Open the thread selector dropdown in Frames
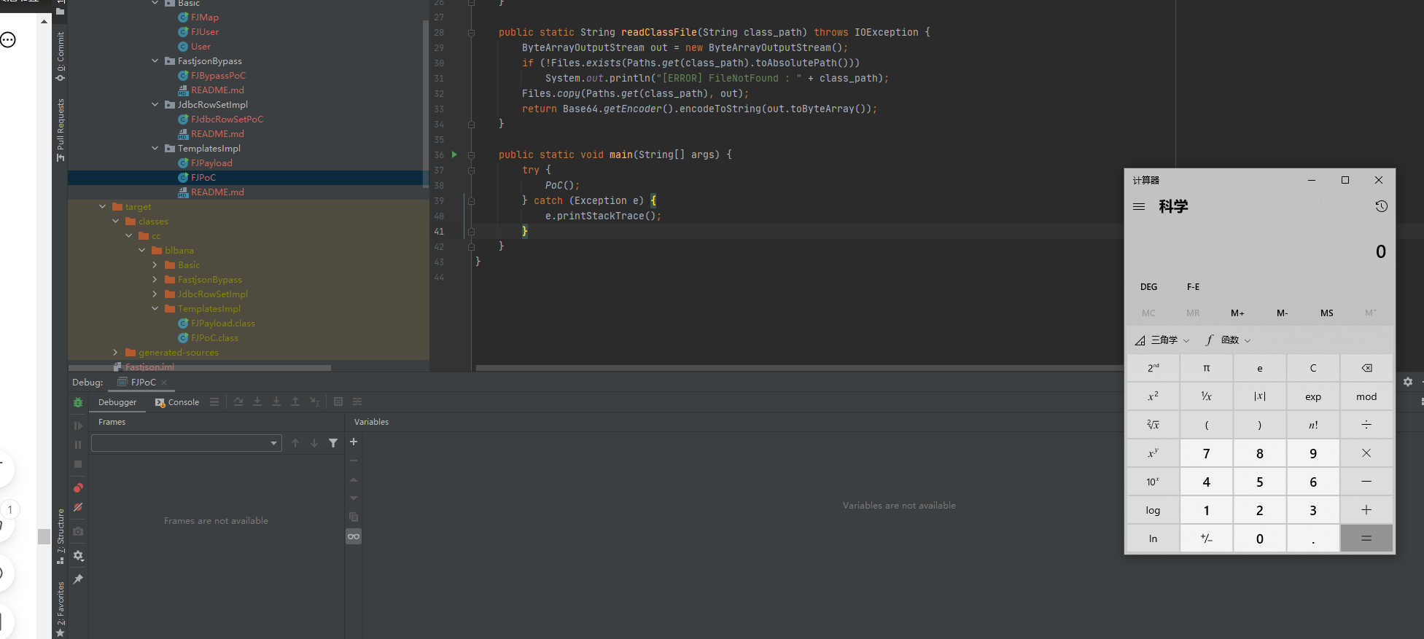This screenshot has width=1424, height=639. click(187, 443)
